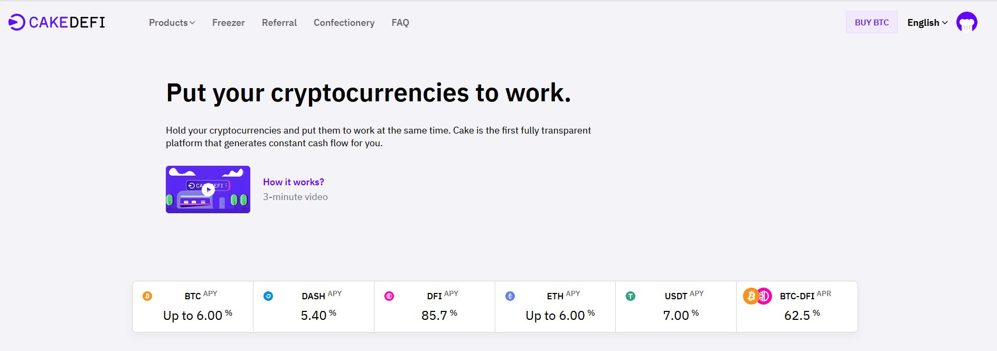Go to the Freezer page
The height and width of the screenshot is (351, 997).
229,23
